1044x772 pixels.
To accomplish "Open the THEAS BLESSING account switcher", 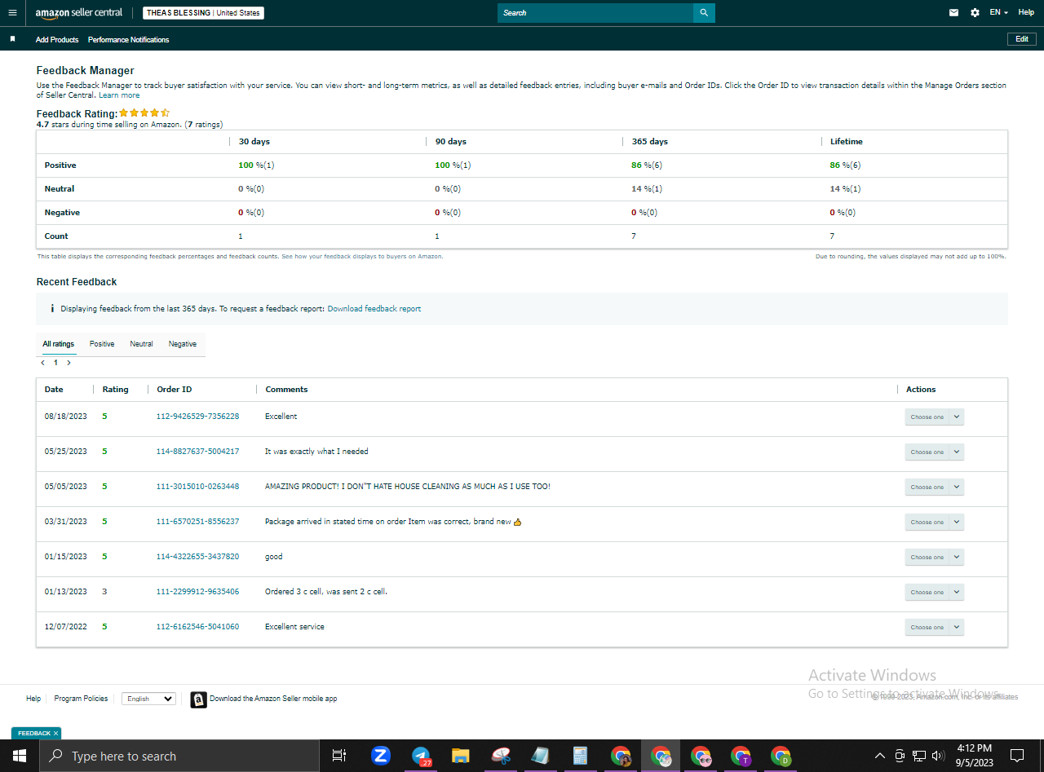I will (x=203, y=13).
